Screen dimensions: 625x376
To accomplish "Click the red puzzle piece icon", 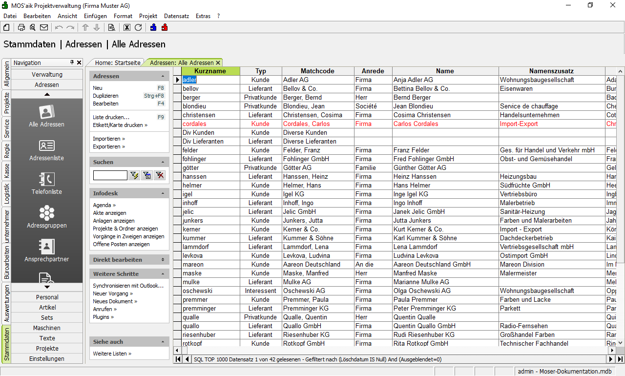I will point(164,27).
